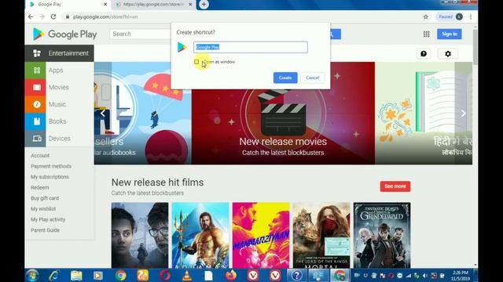This screenshot has width=503, height=282.
Task: Open the Manmarziyaan movie poster
Action: click(261, 235)
